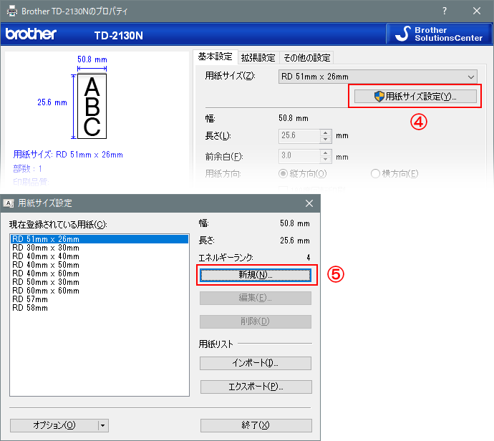
Task: Select RD 57mm in paper list
Action: click(x=100, y=299)
